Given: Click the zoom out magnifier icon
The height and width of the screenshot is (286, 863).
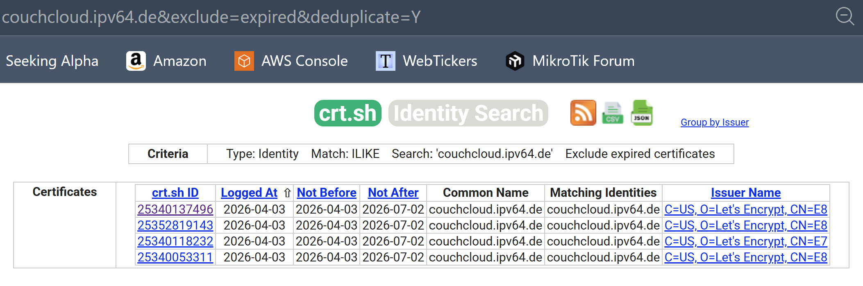Looking at the screenshot, I should pyautogui.click(x=845, y=17).
